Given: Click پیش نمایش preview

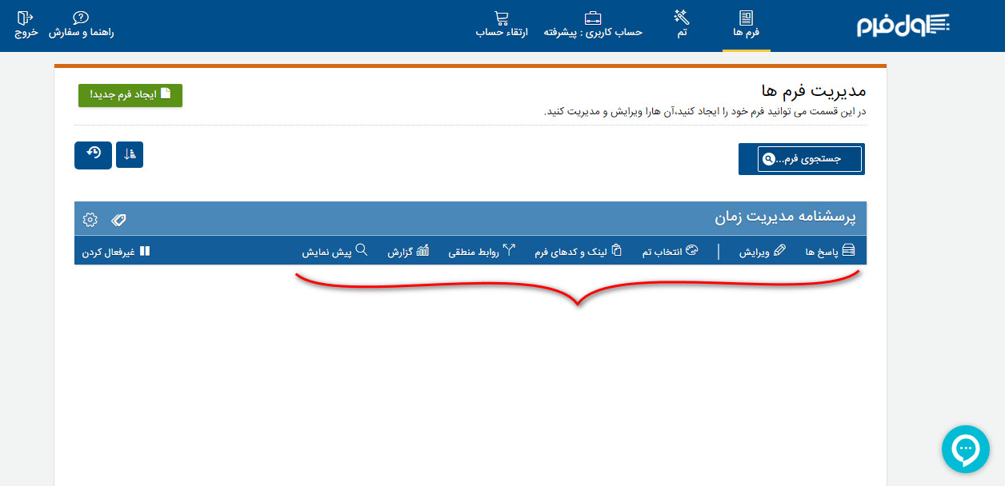Looking at the screenshot, I should coord(335,251).
